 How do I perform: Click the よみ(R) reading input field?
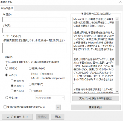pos(34,30)
